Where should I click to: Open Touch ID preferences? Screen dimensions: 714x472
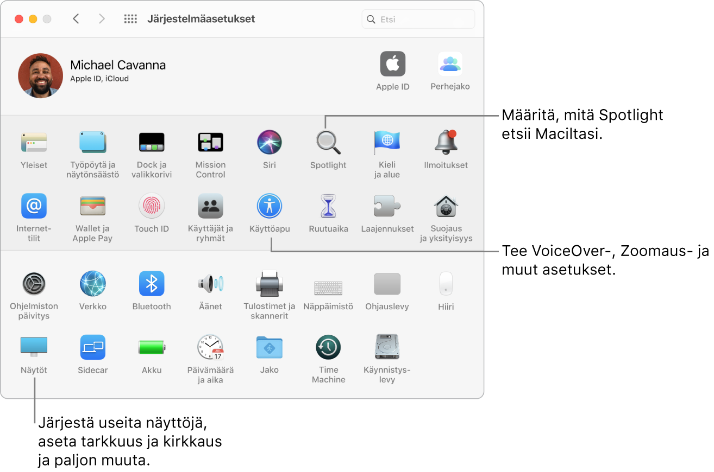tap(152, 206)
